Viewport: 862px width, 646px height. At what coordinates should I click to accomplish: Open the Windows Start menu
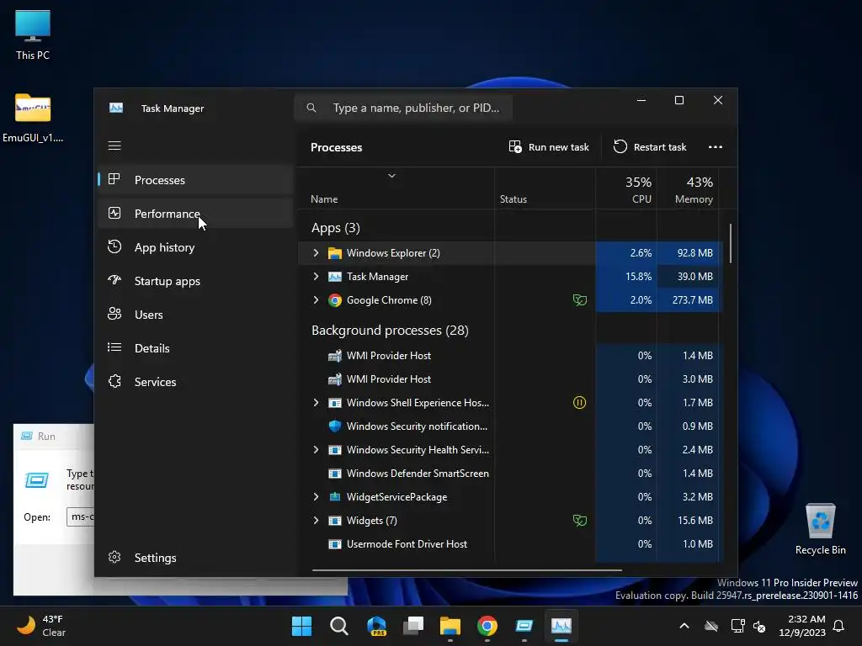(301, 626)
